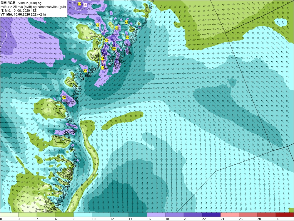Select the legend scale number 24
The image size is (294, 221).
point(222,219)
